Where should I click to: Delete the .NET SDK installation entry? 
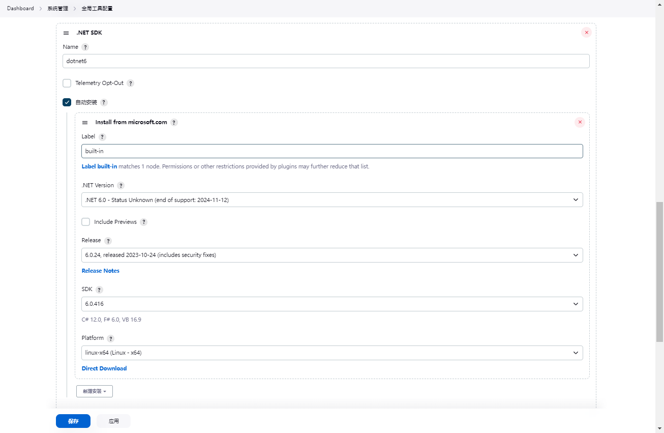(x=586, y=33)
